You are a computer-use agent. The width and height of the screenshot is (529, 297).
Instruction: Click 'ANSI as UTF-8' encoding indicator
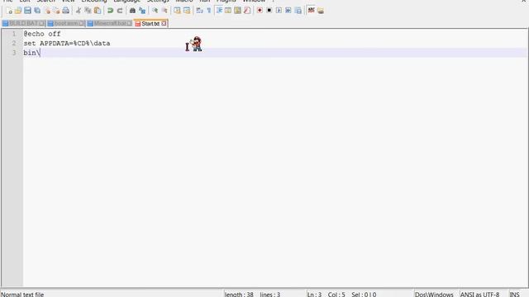pos(479,295)
